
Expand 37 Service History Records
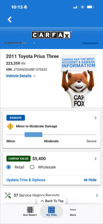52,195
